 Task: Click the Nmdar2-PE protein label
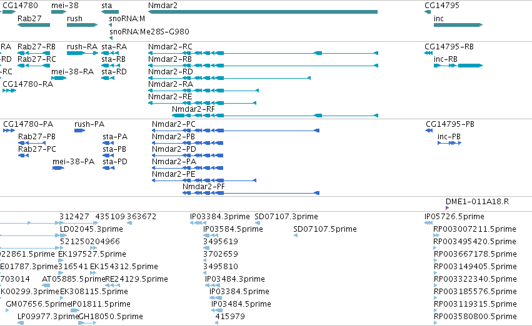(173, 174)
